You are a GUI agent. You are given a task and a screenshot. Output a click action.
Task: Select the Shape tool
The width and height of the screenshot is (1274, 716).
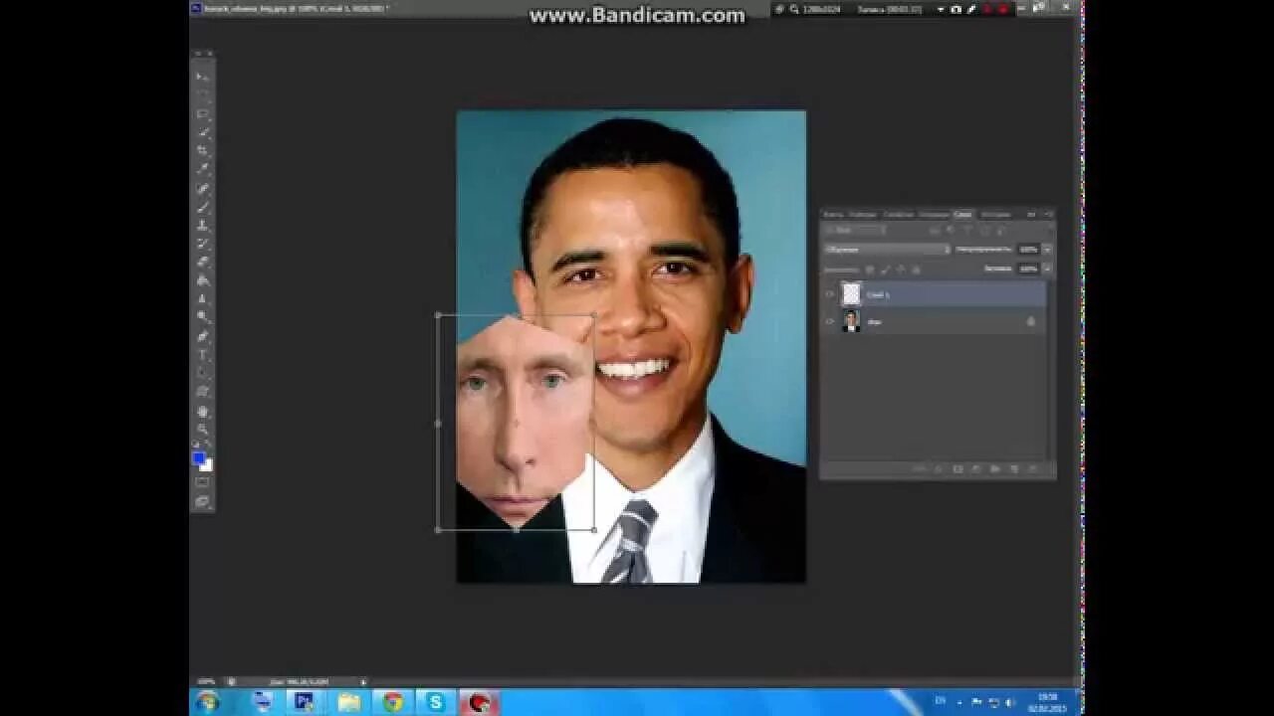click(x=202, y=392)
